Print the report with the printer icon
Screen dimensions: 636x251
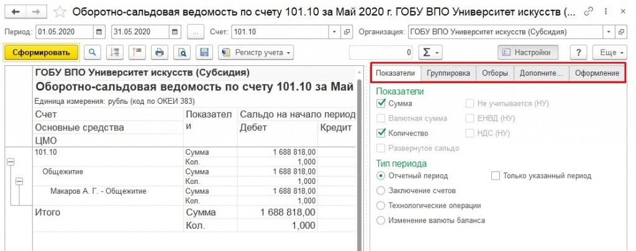click(160, 52)
